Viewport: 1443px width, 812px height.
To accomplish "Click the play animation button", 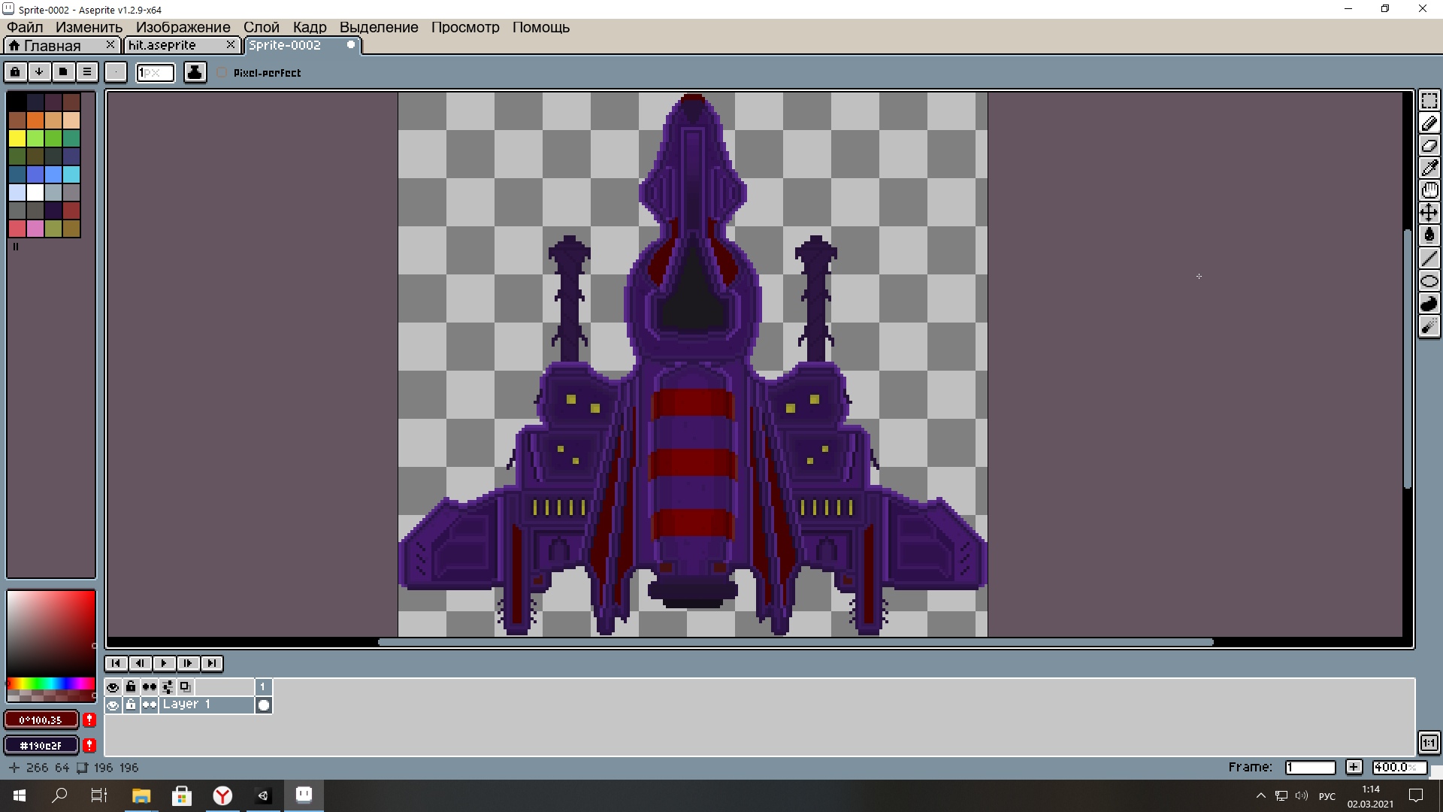I will tap(164, 663).
